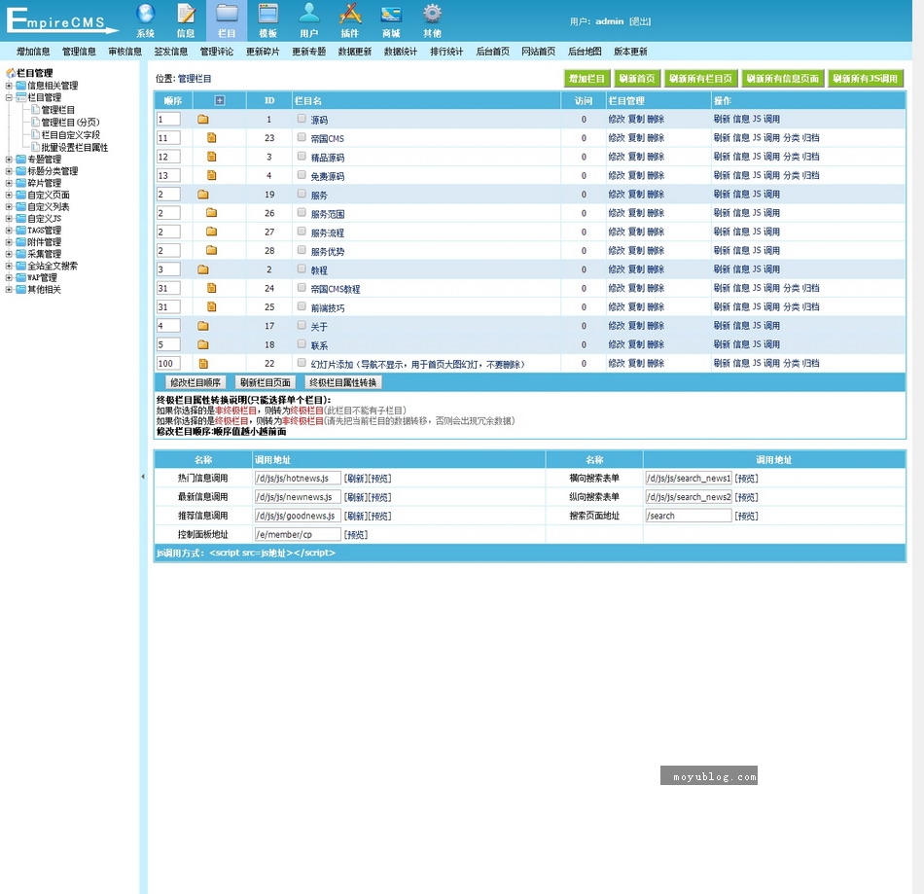Open 排行统计 menu item
Image resolution: width=924 pixels, height=894 pixels.
click(x=446, y=52)
